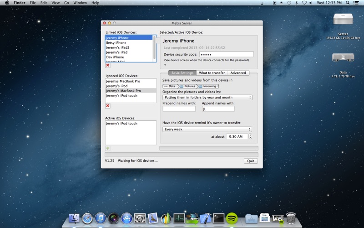Open Spotify from the Dock
The width and height of the screenshot is (364, 228).
[232, 218]
